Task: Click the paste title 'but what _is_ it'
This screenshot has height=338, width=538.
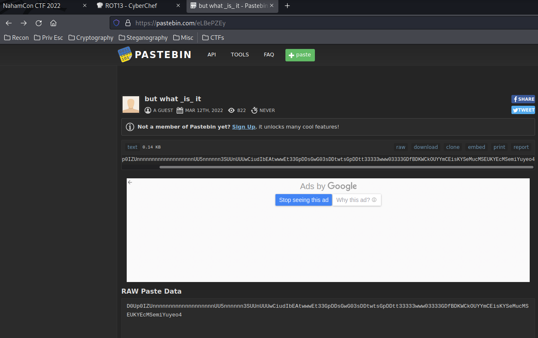Action: click(x=173, y=99)
